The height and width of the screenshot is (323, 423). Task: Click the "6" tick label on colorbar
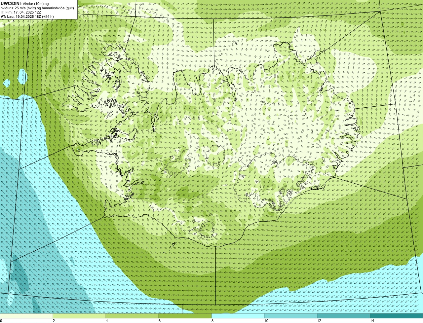pos(159,321)
